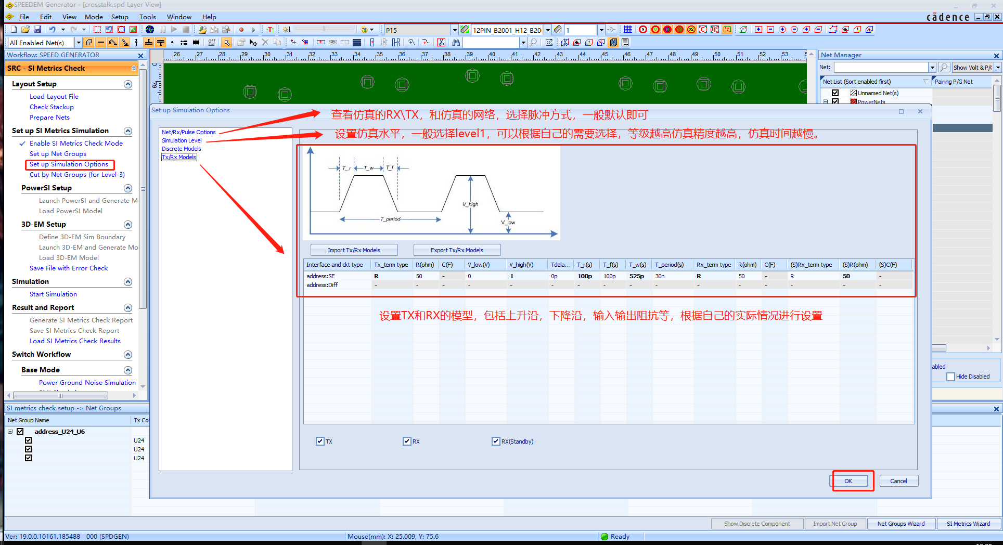
Task: Adjust the brightness slider in top toolbar
Action: click(324, 29)
